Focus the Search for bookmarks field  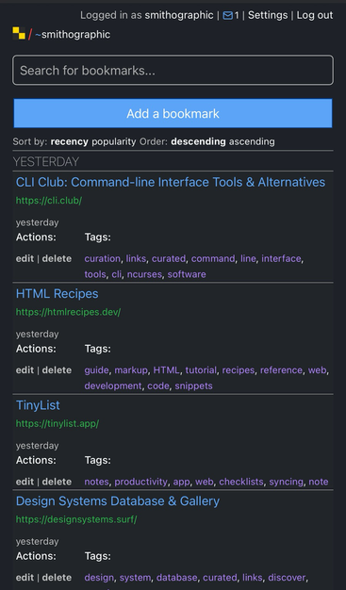click(x=173, y=71)
